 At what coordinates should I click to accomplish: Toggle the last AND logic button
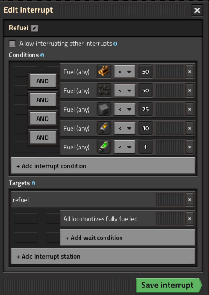point(43,138)
